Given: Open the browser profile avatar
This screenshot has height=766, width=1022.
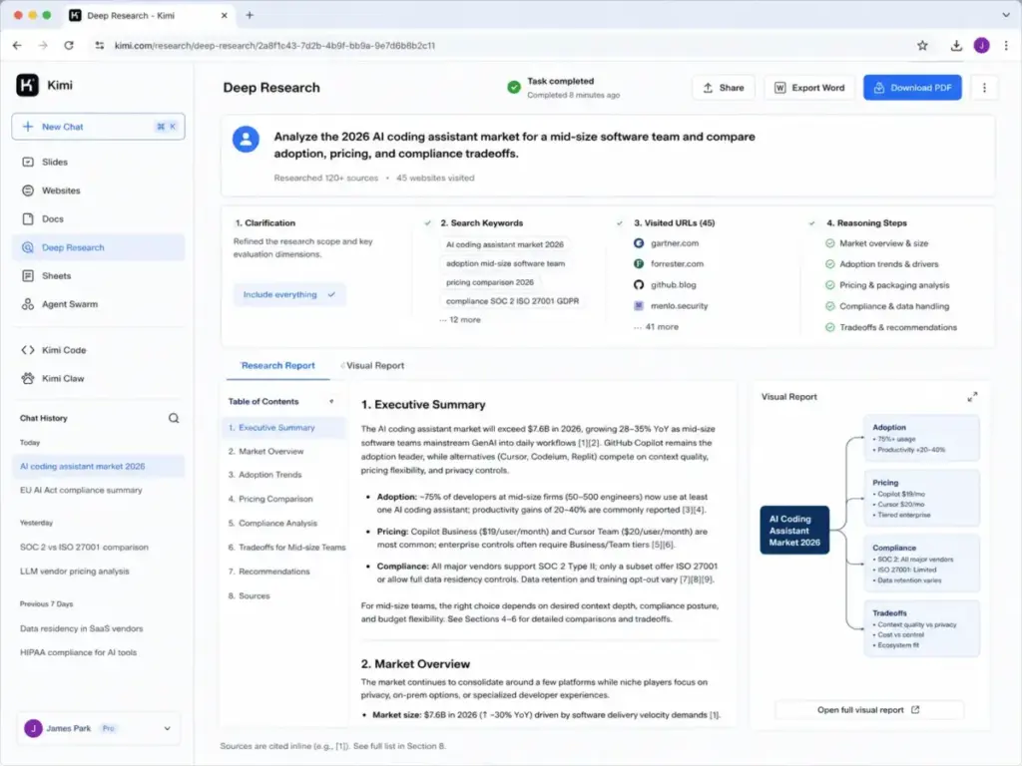Looking at the screenshot, I should point(982,46).
